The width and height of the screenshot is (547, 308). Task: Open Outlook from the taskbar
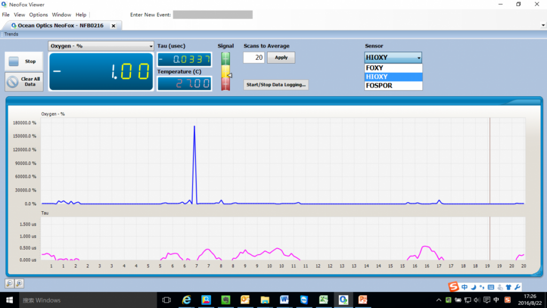coord(245,300)
